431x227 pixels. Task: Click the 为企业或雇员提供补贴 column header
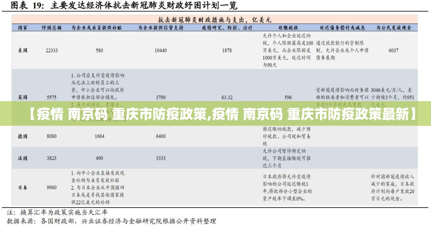coord(97,28)
